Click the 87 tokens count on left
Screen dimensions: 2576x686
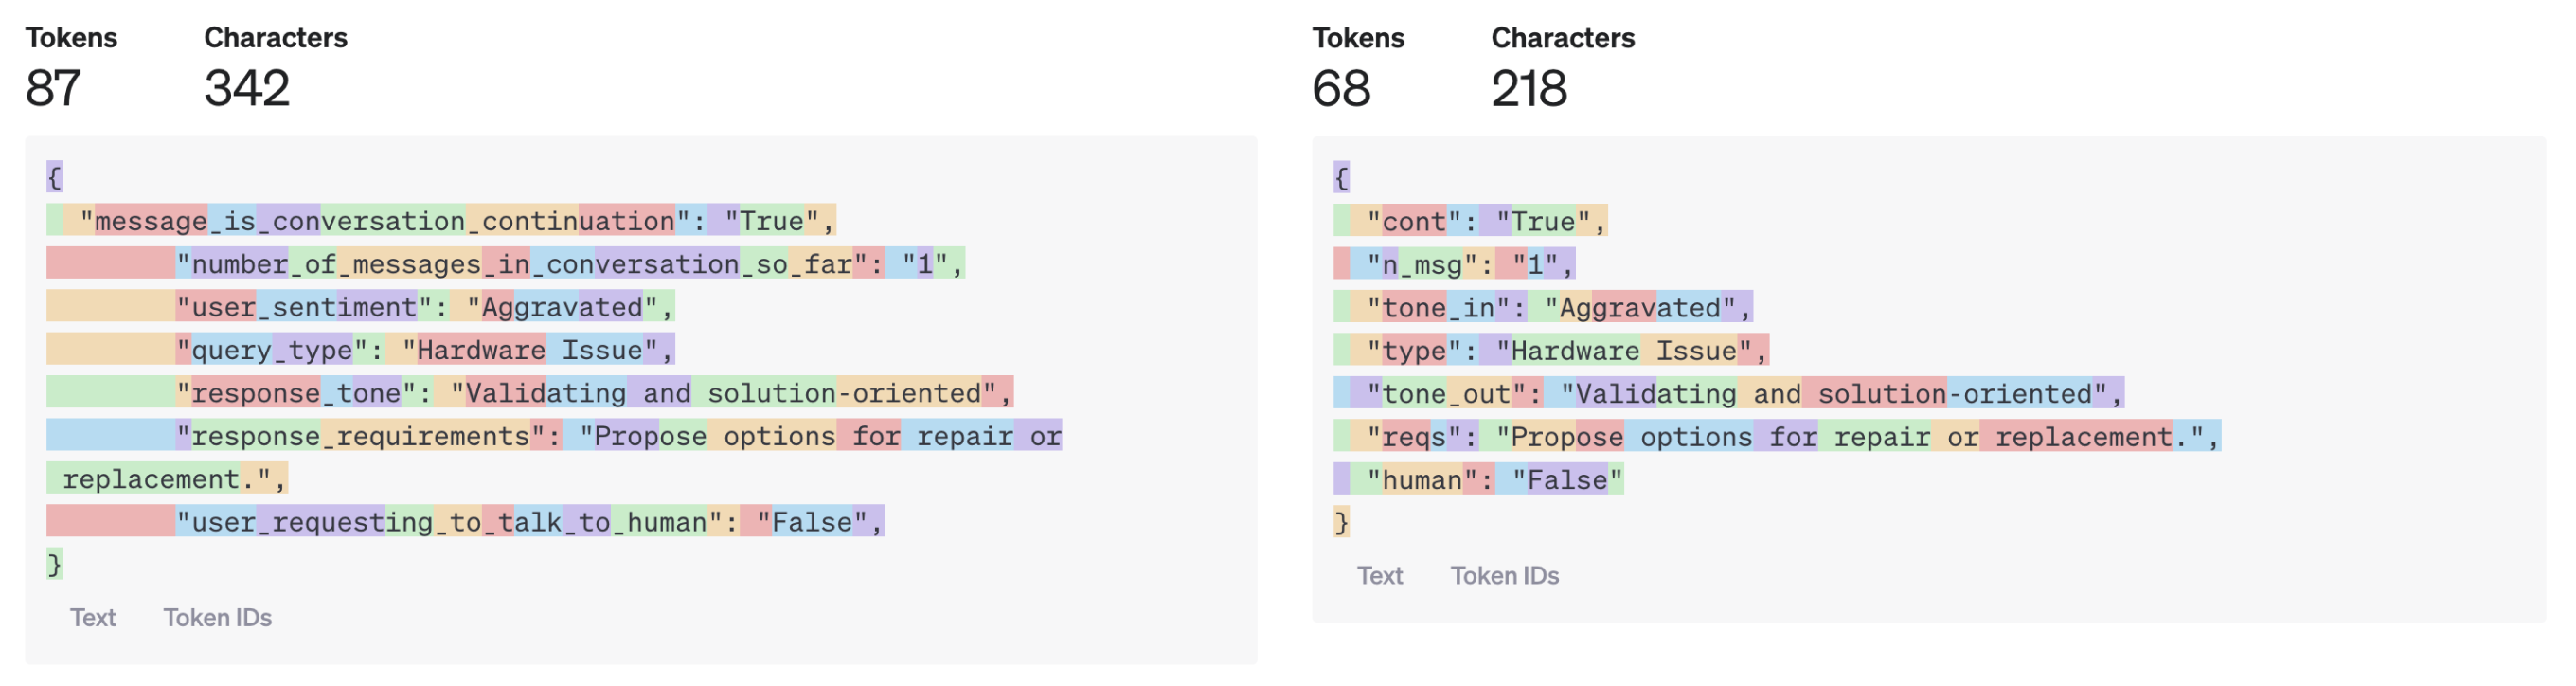coord(53,88)
